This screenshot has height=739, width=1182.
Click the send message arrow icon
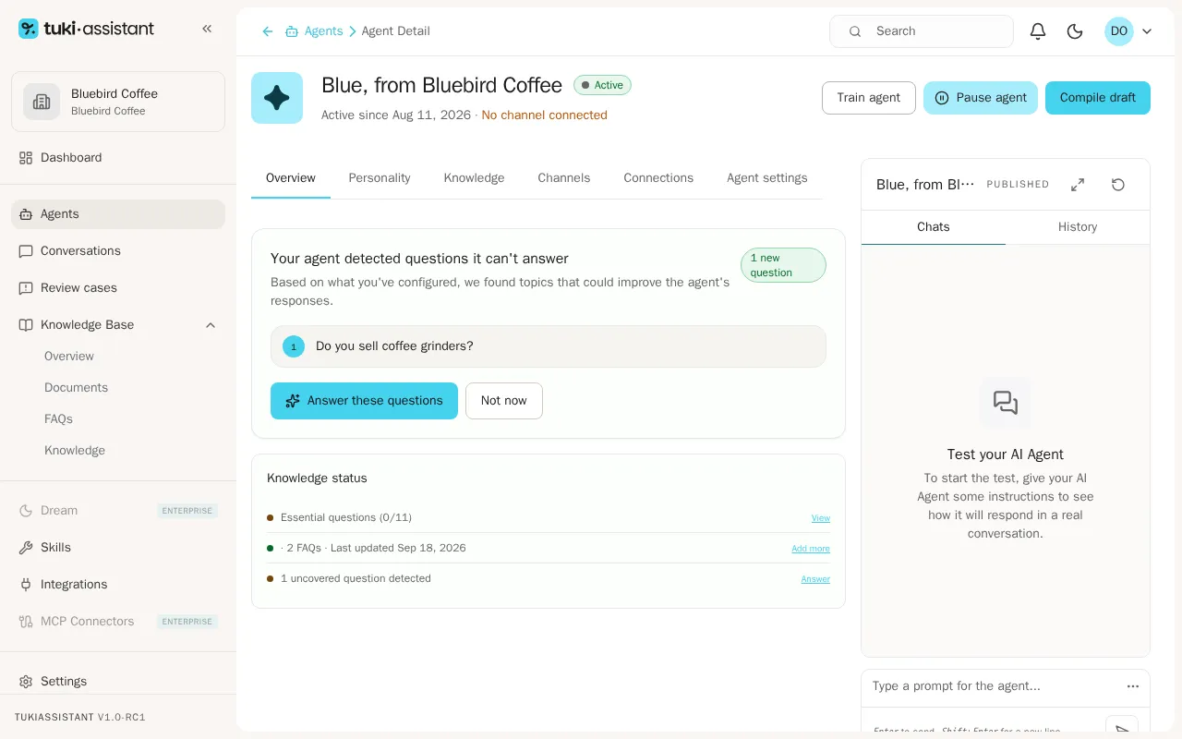pos(1122,730)
